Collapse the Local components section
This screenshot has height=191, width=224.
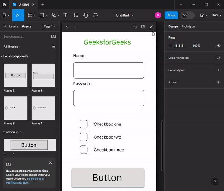(1, 56)
